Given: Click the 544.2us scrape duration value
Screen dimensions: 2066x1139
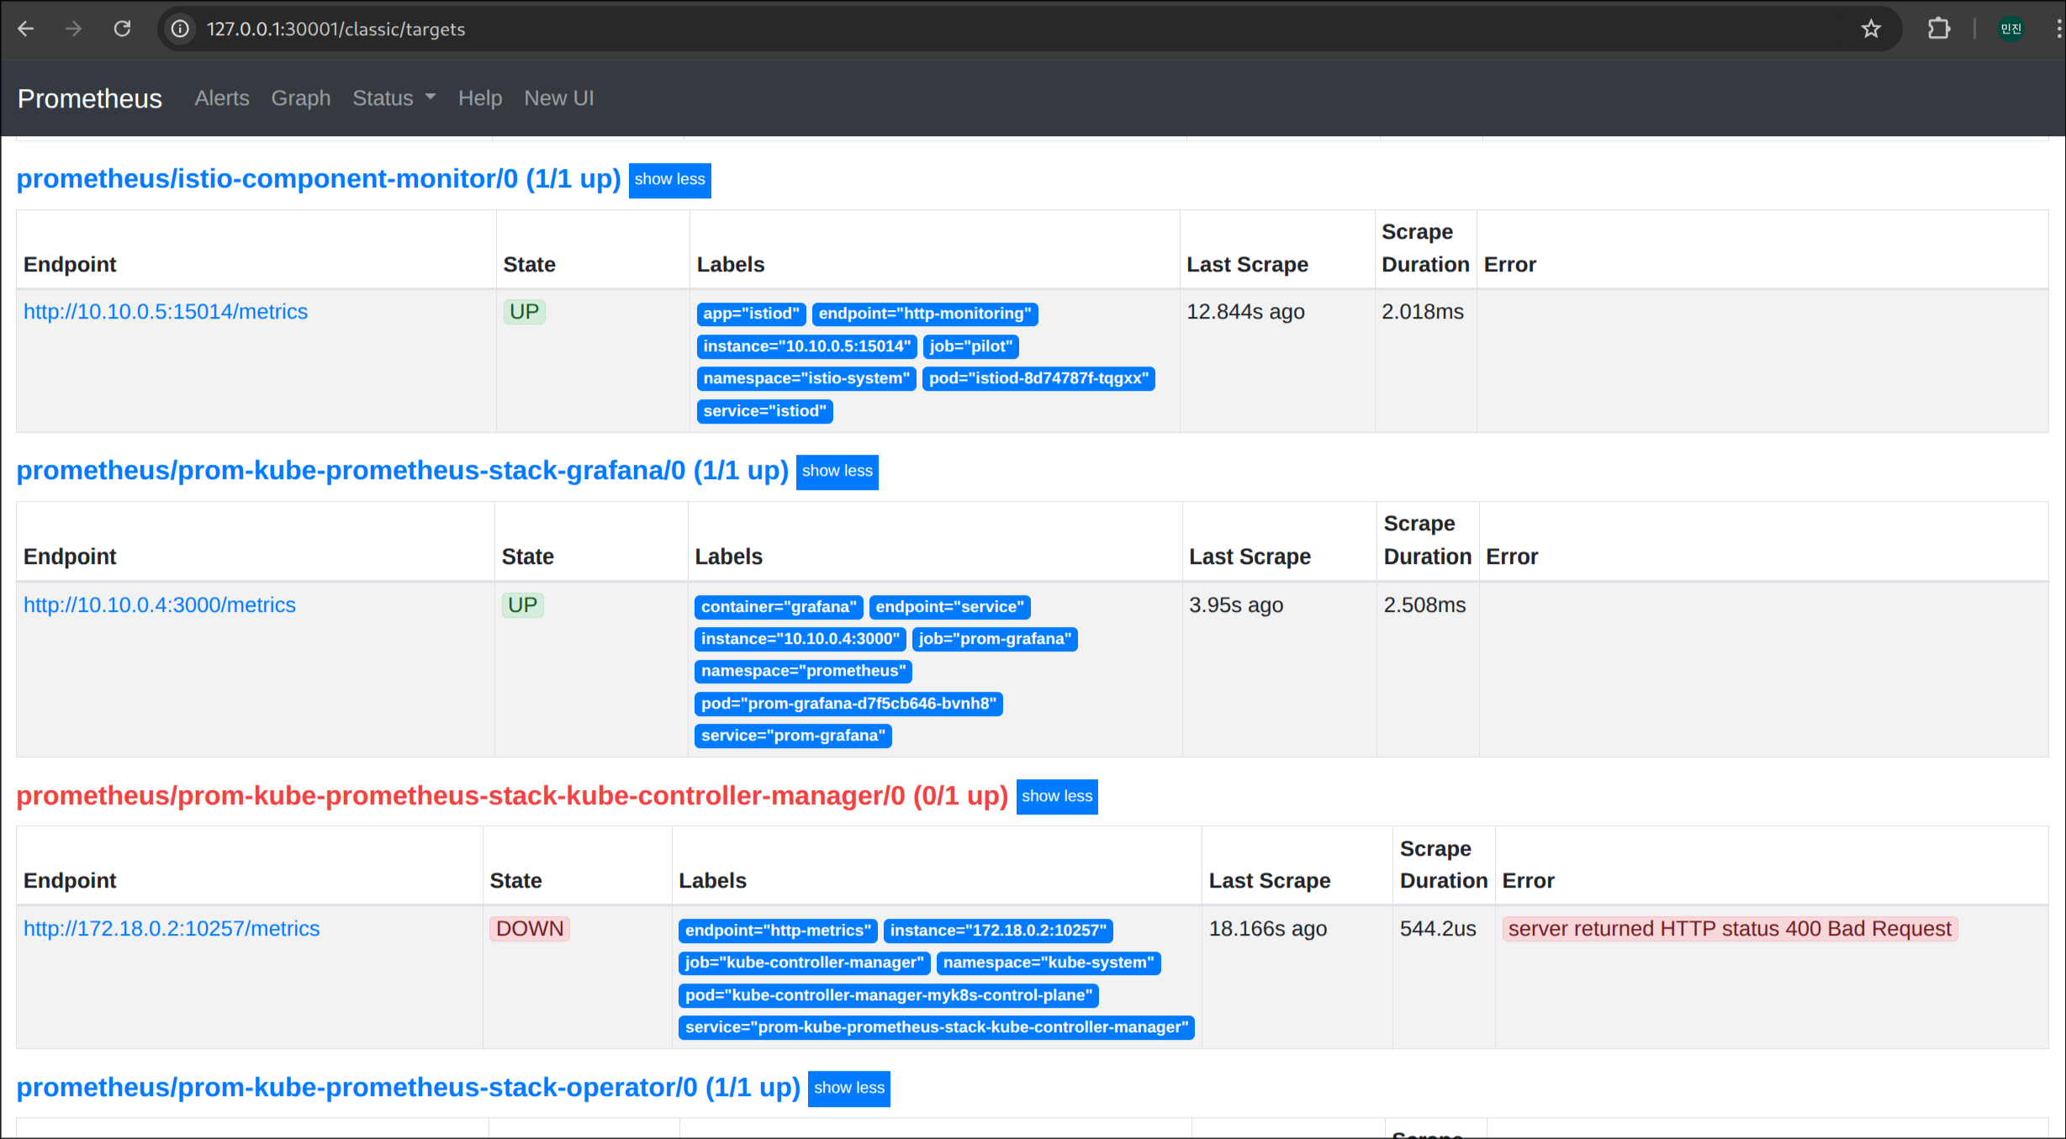Looking at the screenshot, I should [1438, 929].
